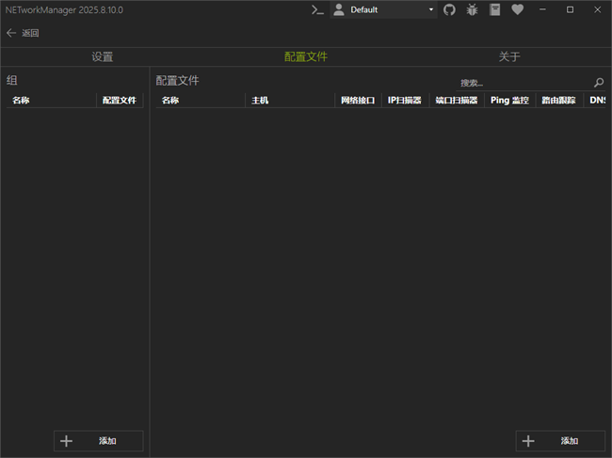
Task: Sort by Ping 监控 column header
Action: [x=509, y=100]
